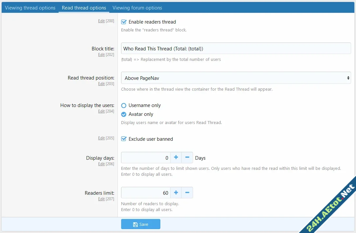Screen dimensions: 356x233
Task: Choose Avatar only display option
Action: (124, 114)
